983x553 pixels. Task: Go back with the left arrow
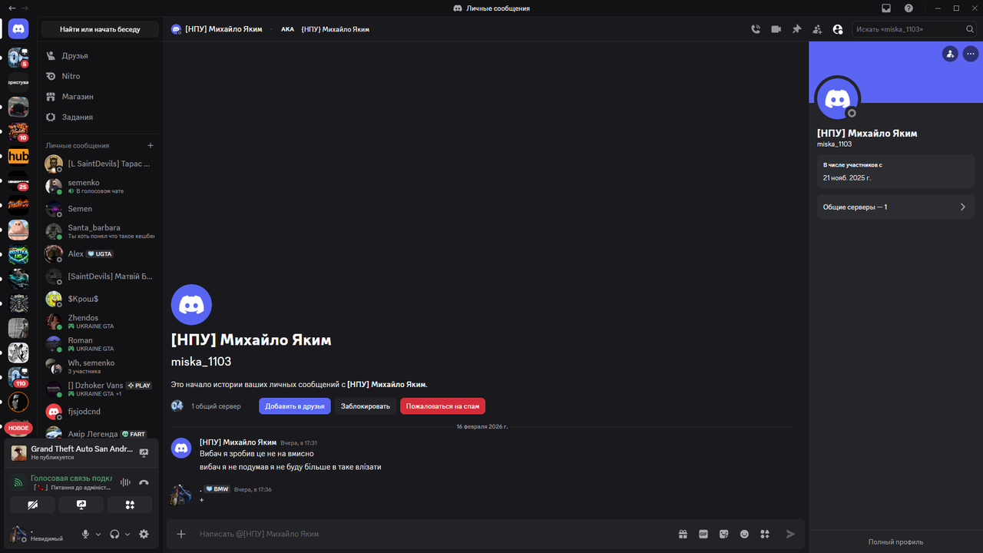pos(12,8)
